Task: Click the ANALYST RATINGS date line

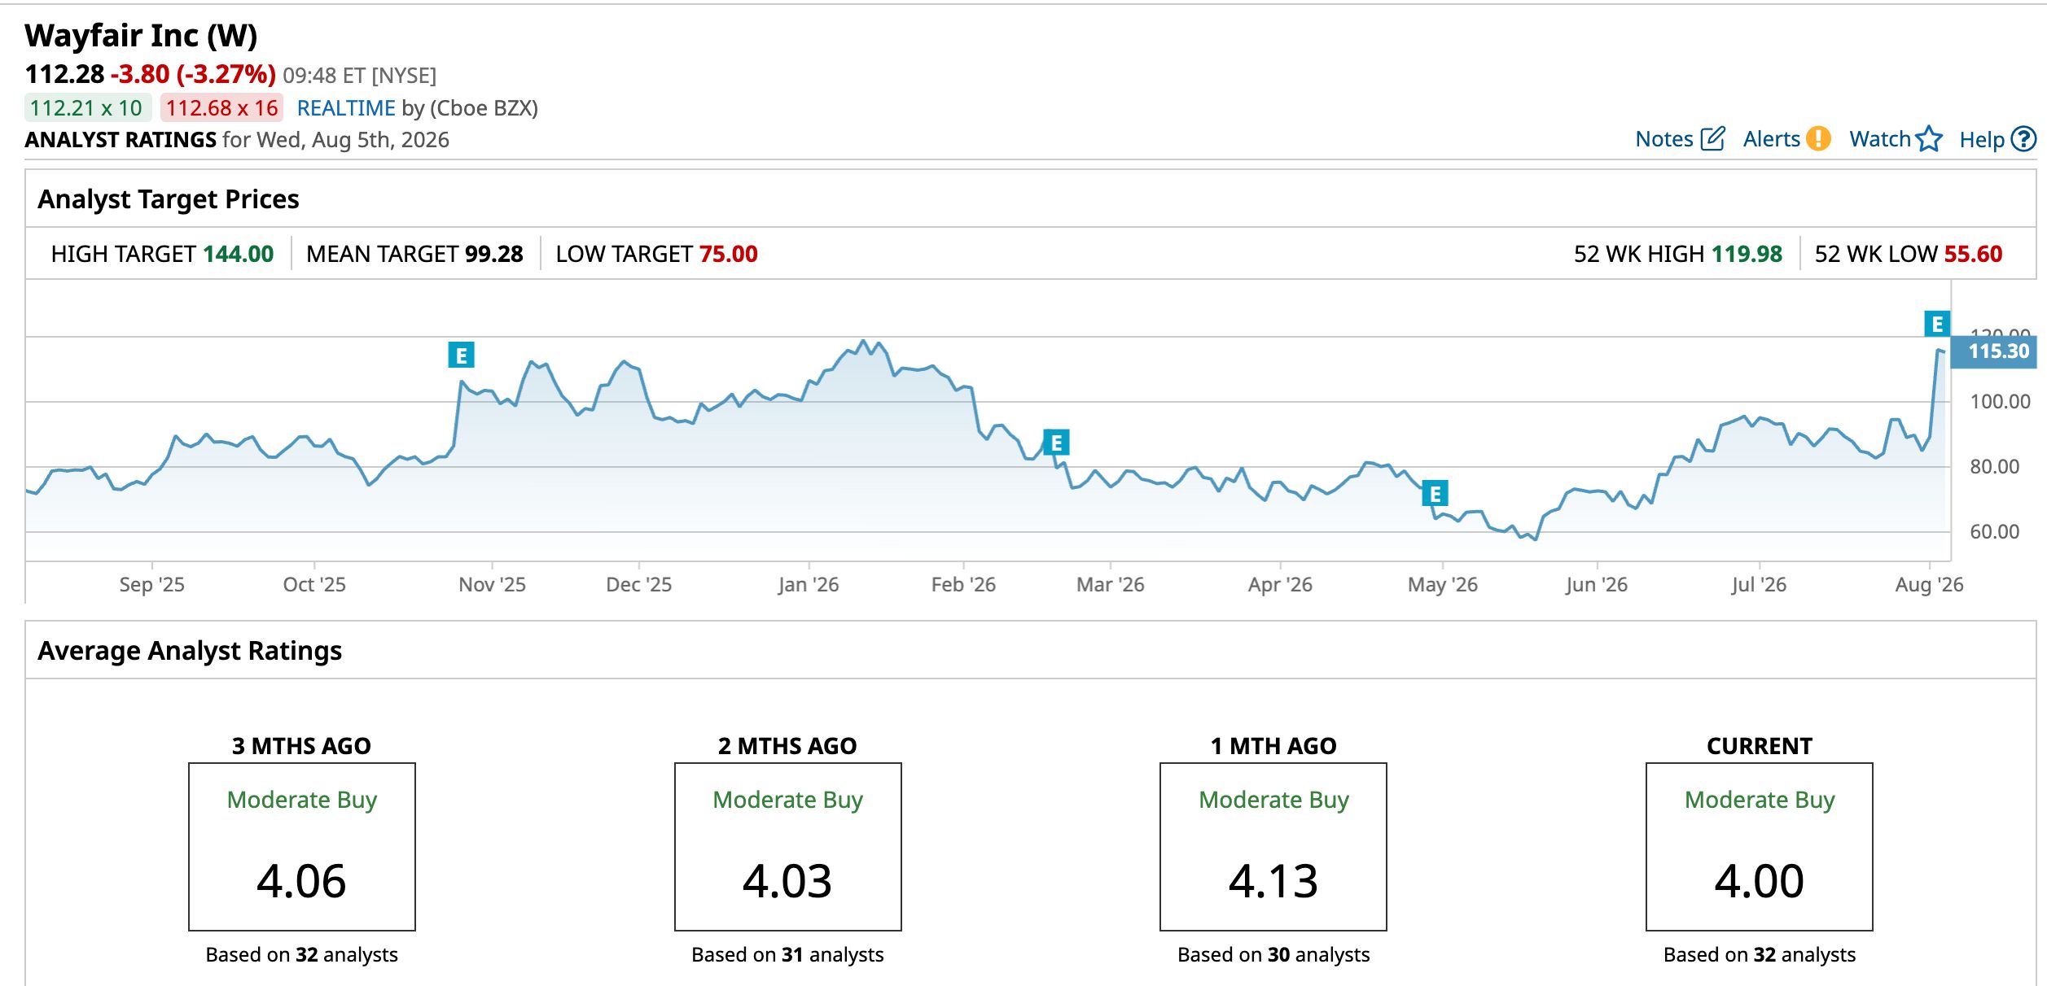Action: (x=237, y=140)
